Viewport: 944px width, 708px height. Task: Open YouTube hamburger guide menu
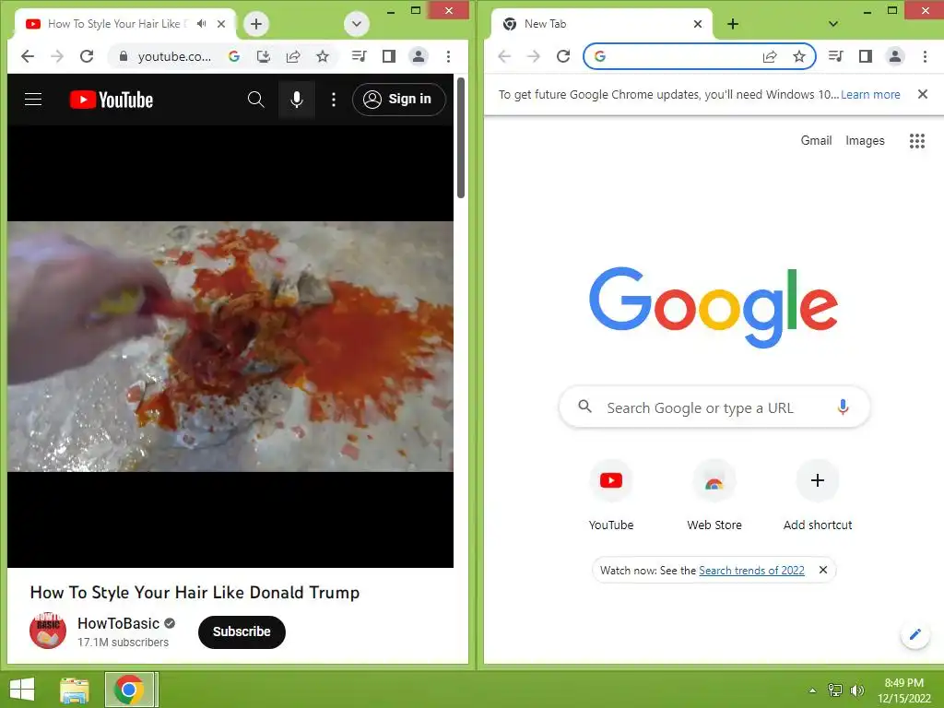(33, 100)
